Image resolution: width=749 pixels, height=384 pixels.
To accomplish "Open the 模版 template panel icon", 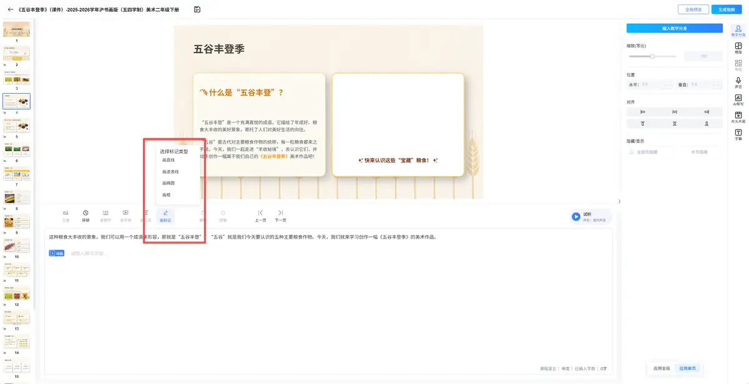I will 738,48.
